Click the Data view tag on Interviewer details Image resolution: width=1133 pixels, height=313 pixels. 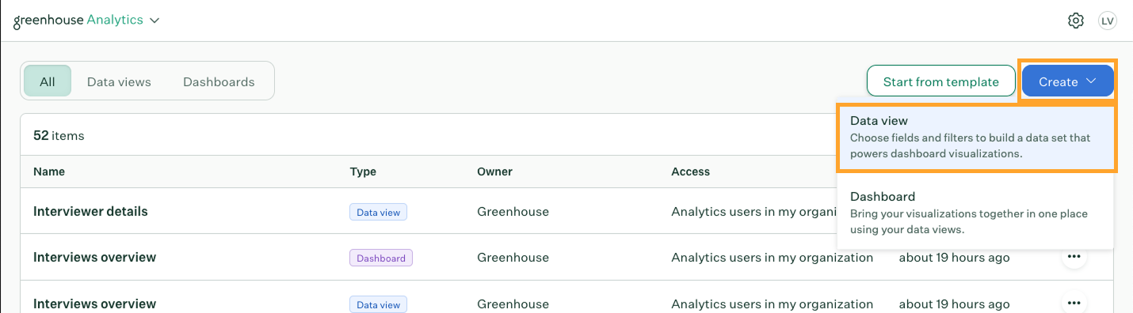click(378, 212)
